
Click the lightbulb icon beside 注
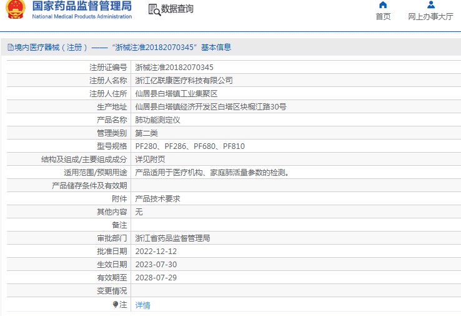116,305
